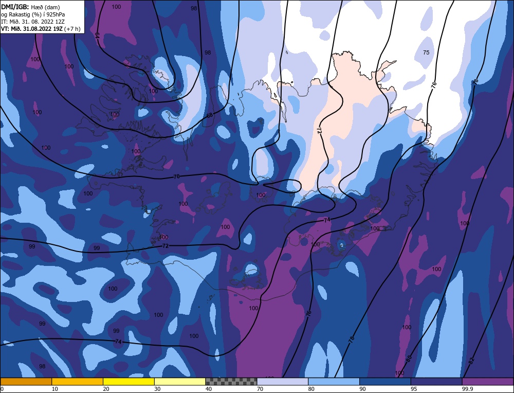Click the '82' contour line label
514x393 pixels.
point(471,361)
